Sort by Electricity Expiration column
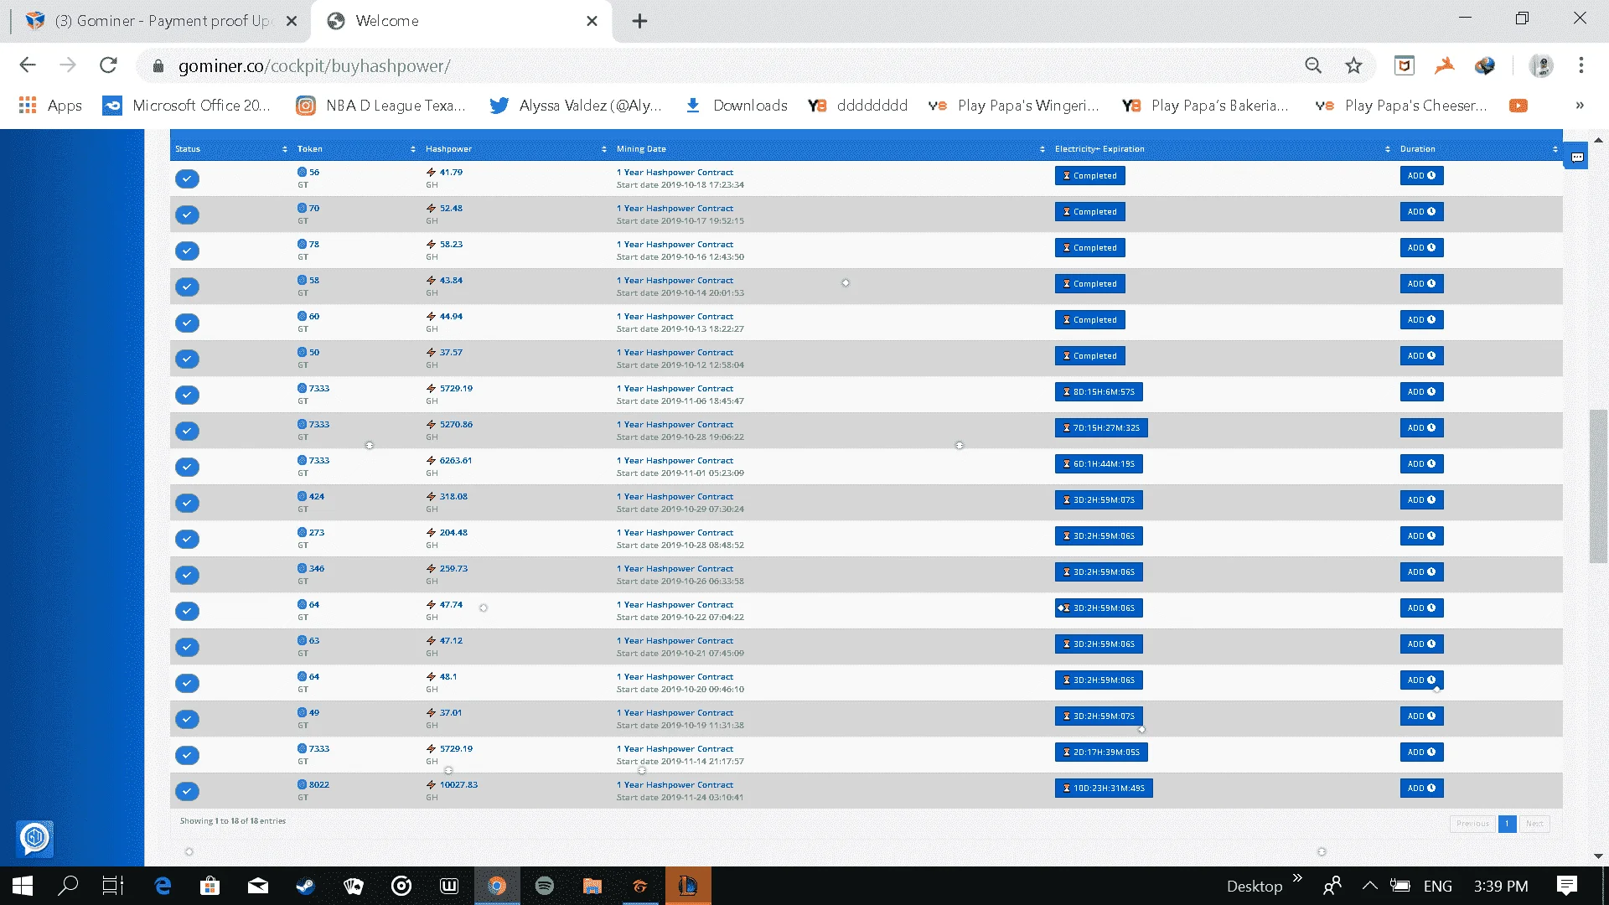1609x905 pixels. point(1222,149)
